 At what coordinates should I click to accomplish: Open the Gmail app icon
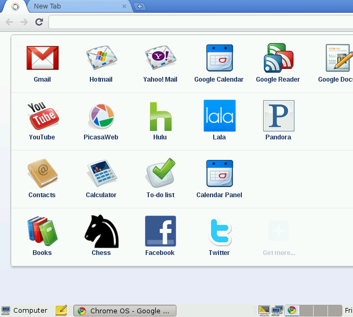coord(43,58)
